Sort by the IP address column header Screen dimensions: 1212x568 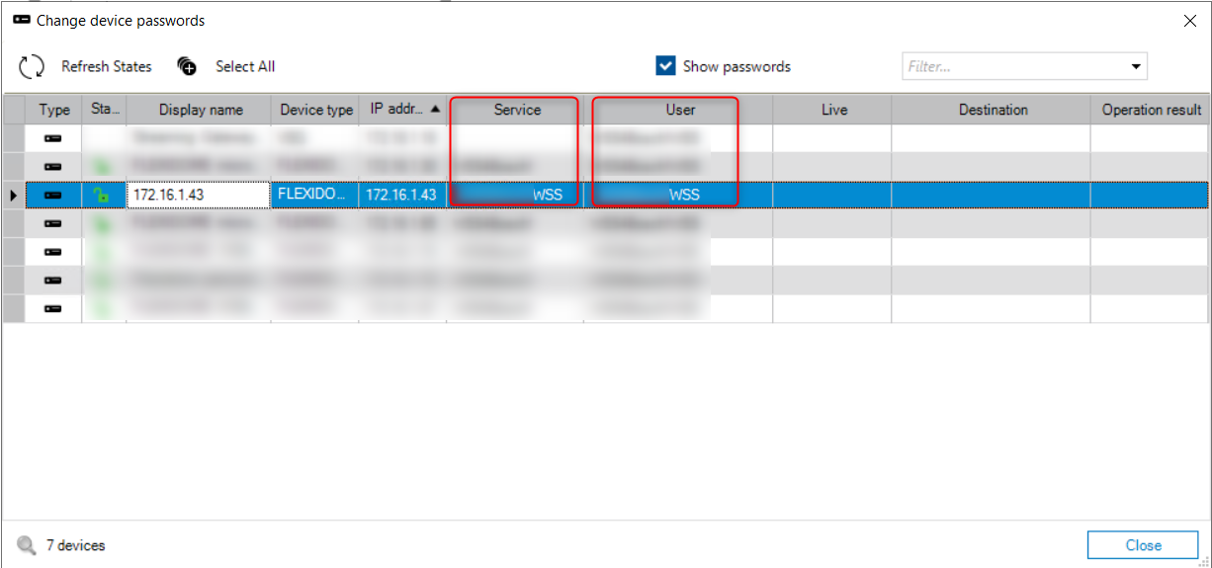(402, 110)
